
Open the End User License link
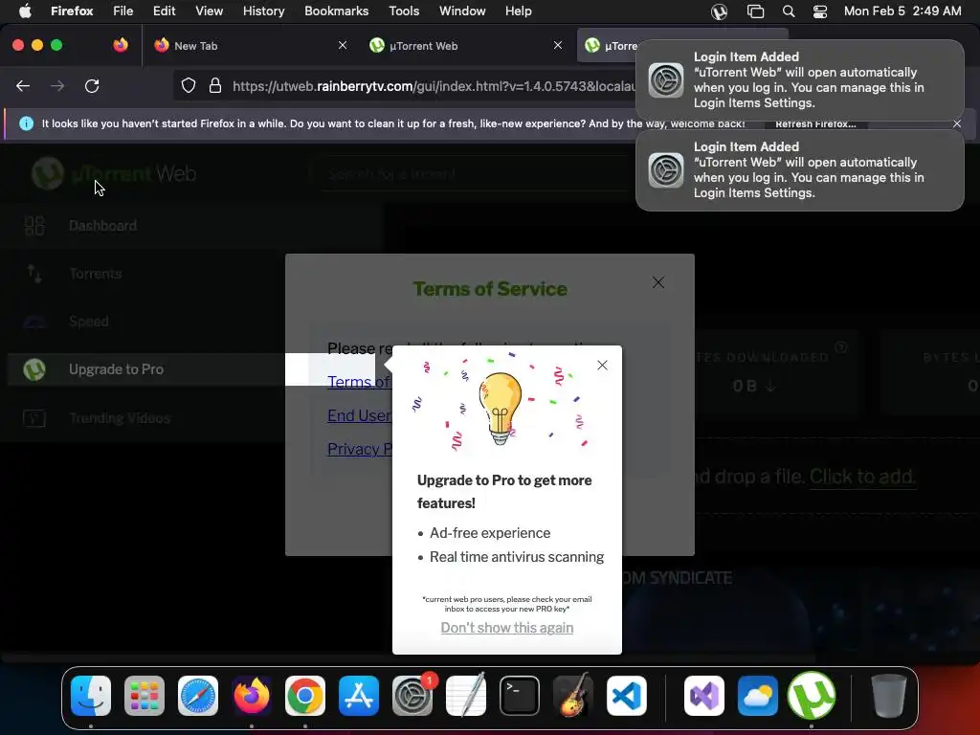(360, 415)
